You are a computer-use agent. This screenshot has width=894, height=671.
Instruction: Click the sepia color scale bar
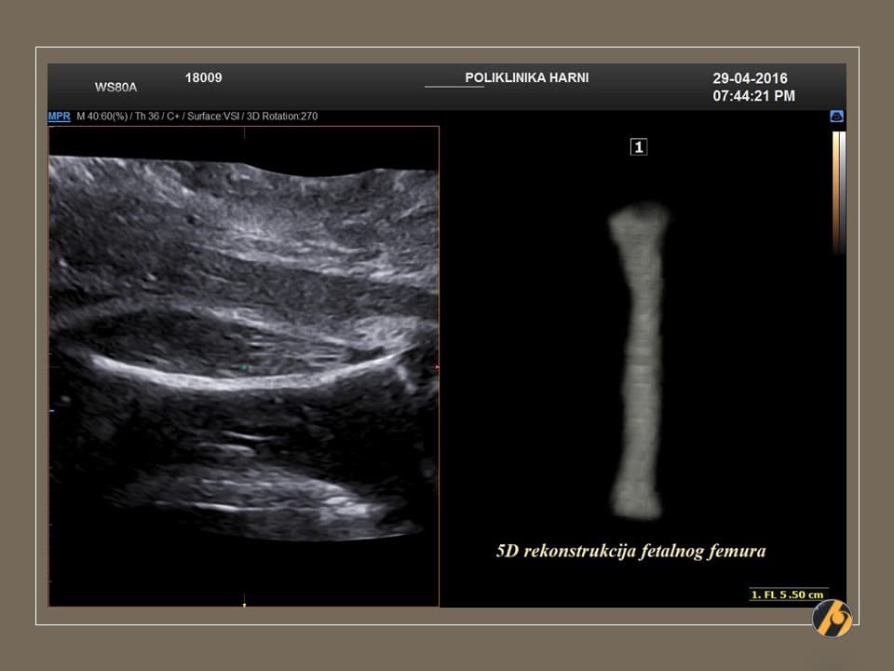tap(838, 191)
